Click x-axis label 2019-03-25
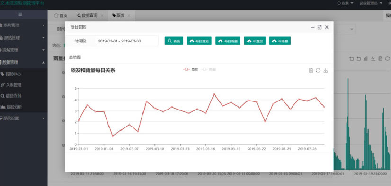The height and width of the screenshot is (186, 391). coord(282,149)
